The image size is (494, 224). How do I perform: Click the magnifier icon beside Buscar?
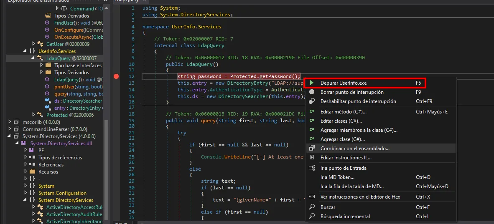(x=312, y=207)
